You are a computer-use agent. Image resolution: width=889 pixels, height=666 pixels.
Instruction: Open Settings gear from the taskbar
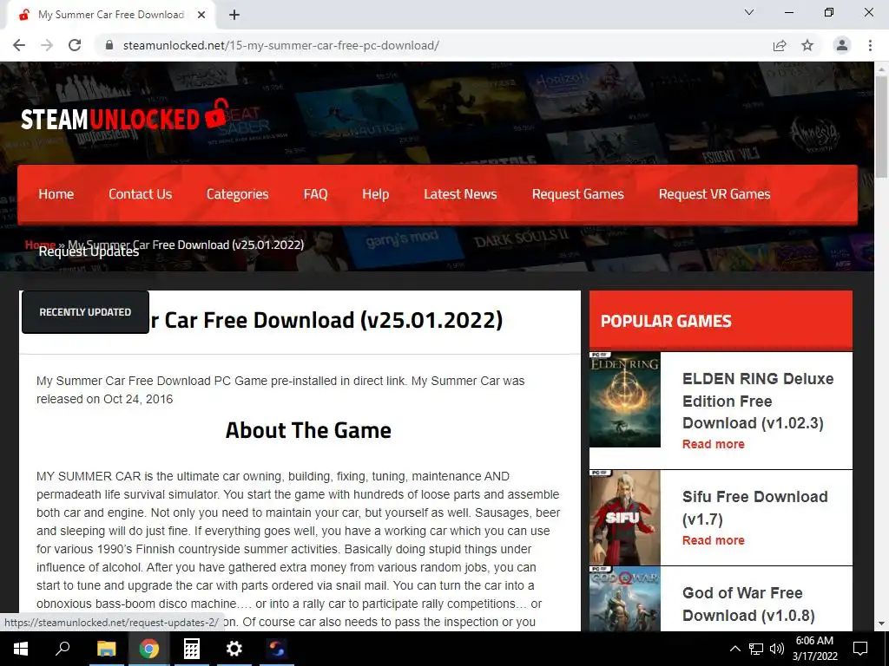tap(234, 649)
